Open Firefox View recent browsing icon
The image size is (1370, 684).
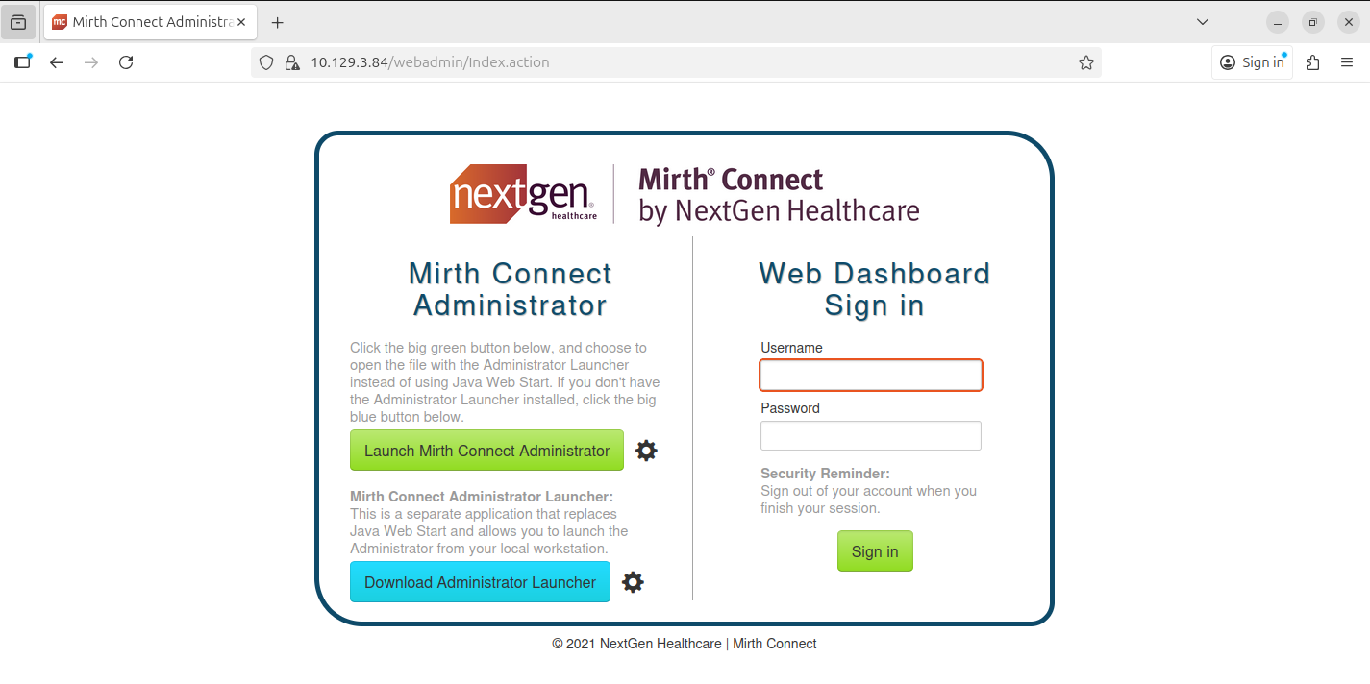(18, 22)
